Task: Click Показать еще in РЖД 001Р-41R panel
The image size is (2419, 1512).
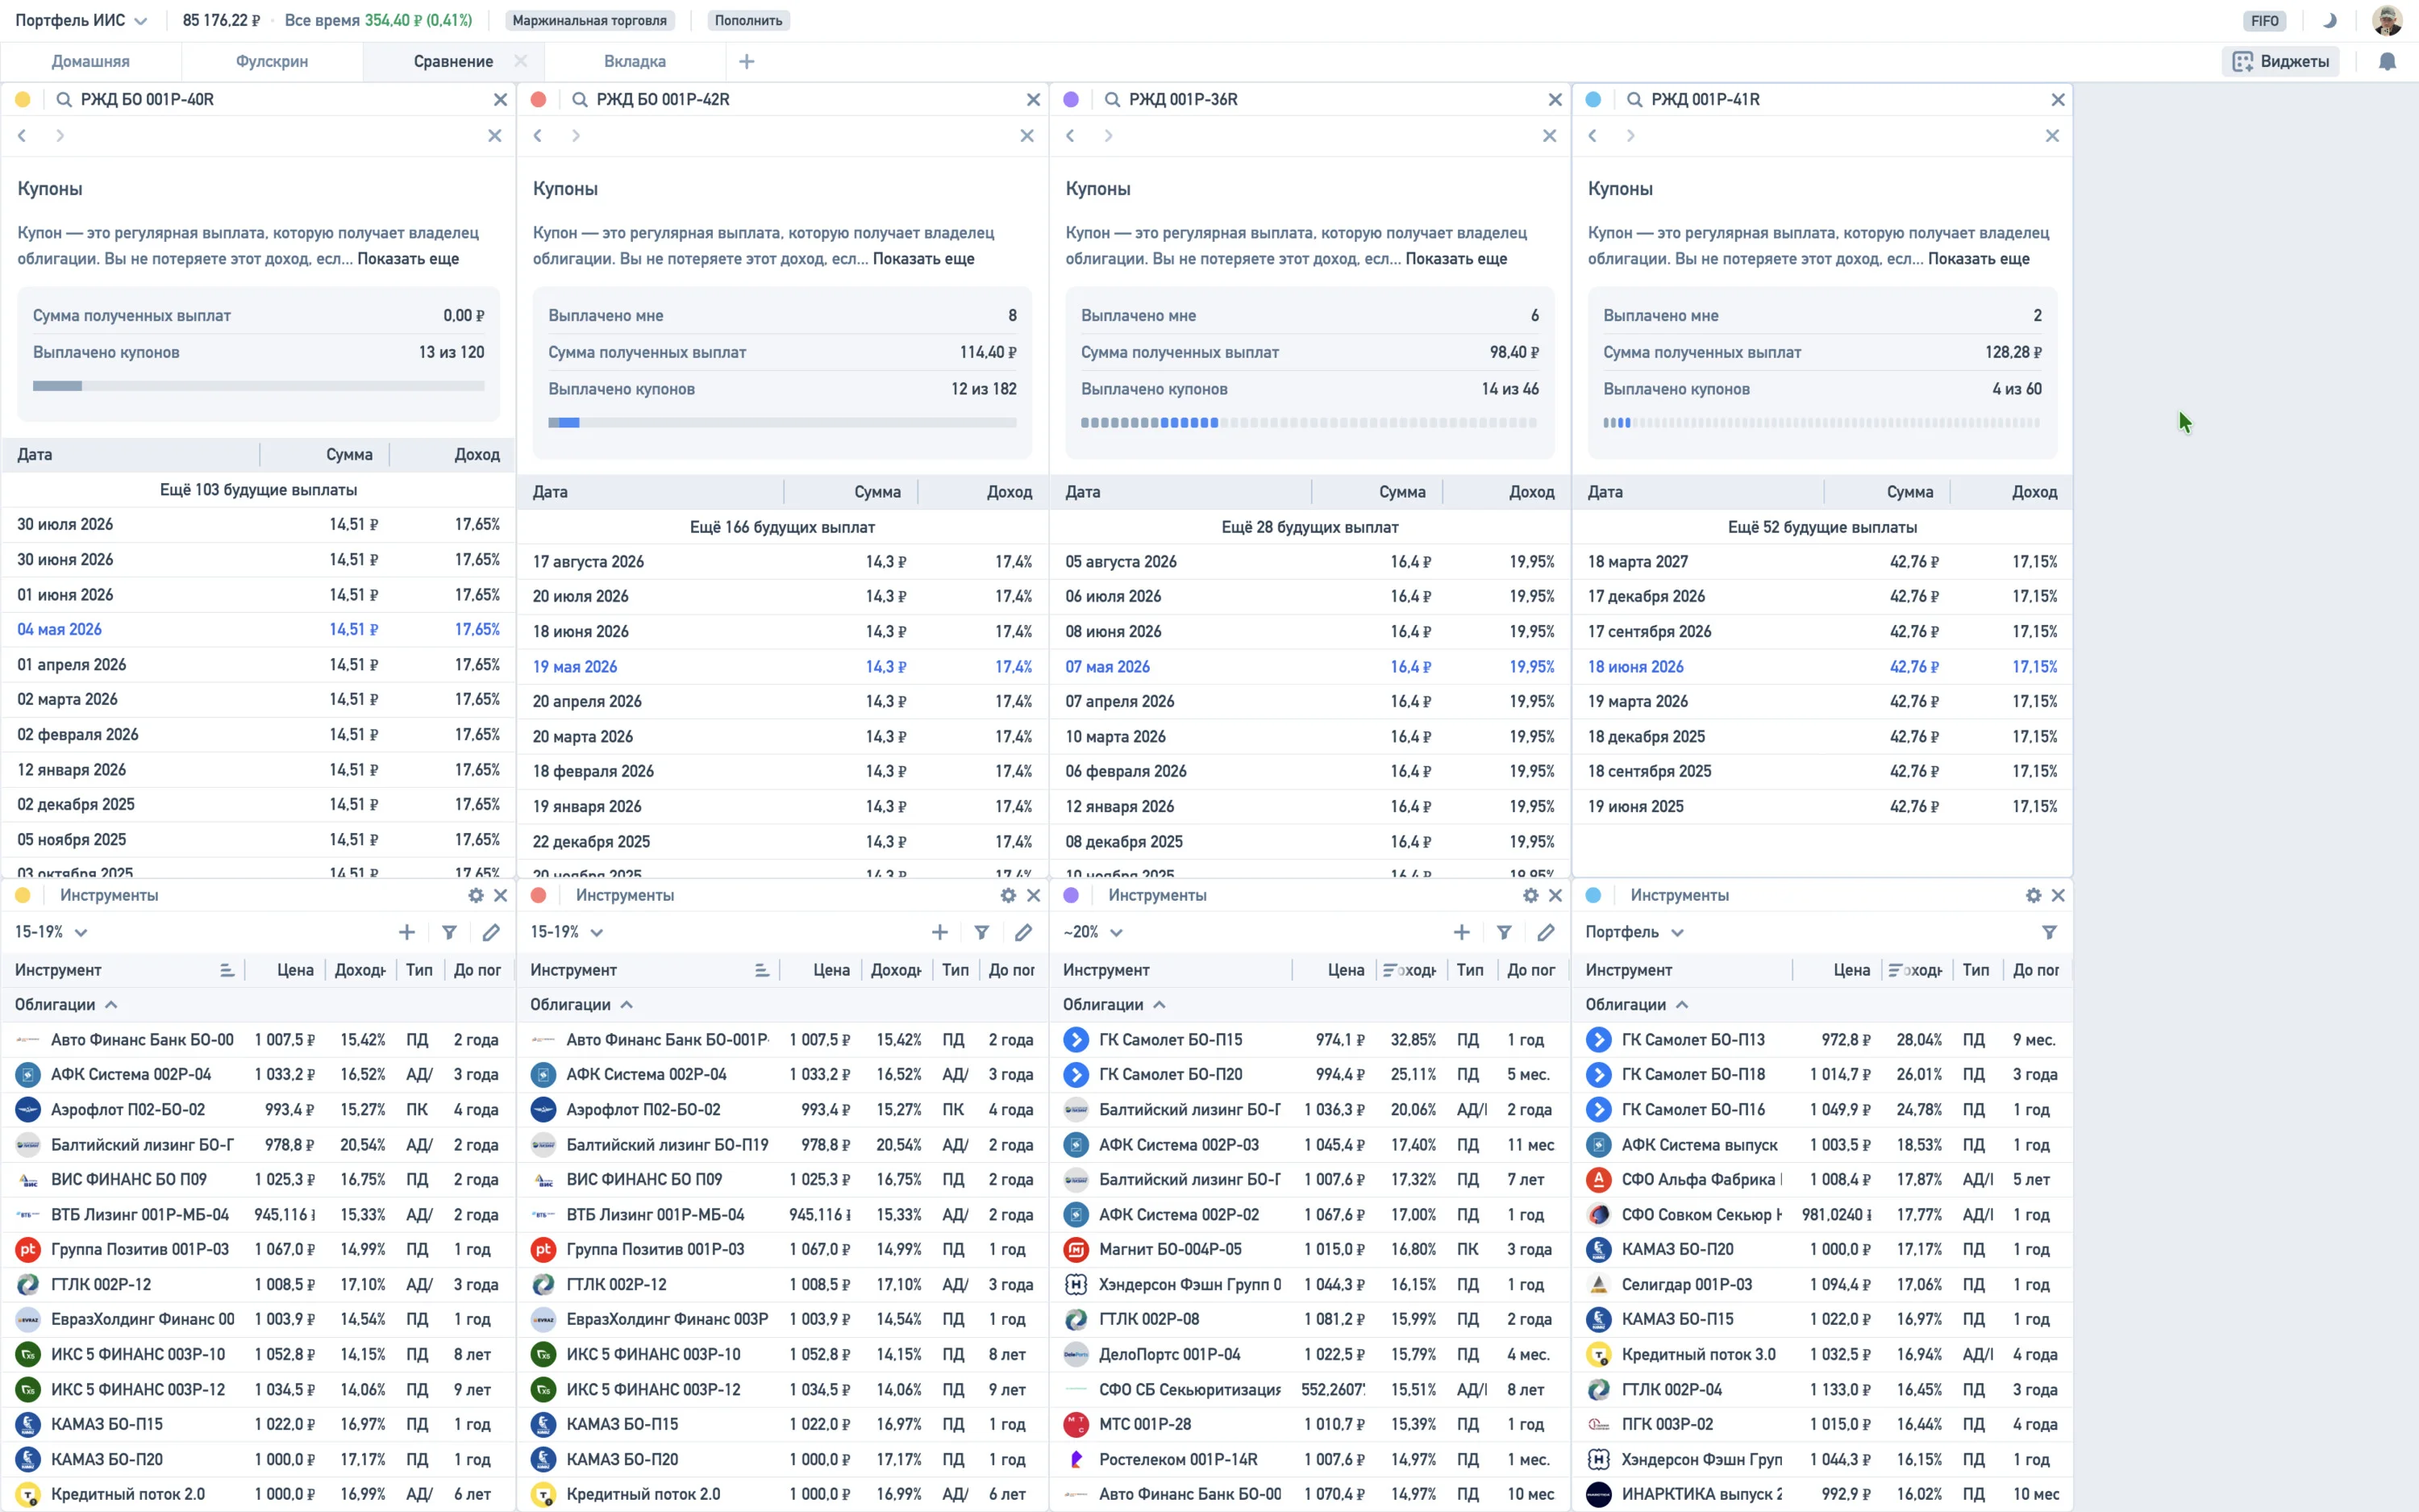Action: (1980, 259)
